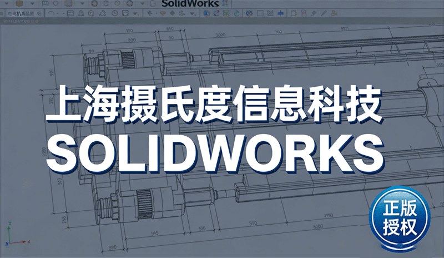Click the four-way move arrows icon
This screenshot has width=444, height=258.
coord(150,13)
